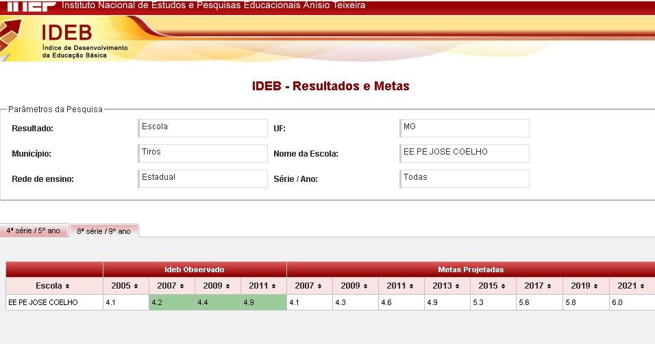Sort by Ideb Observado 2007 column
655x344 pixels.
[172, 286]
